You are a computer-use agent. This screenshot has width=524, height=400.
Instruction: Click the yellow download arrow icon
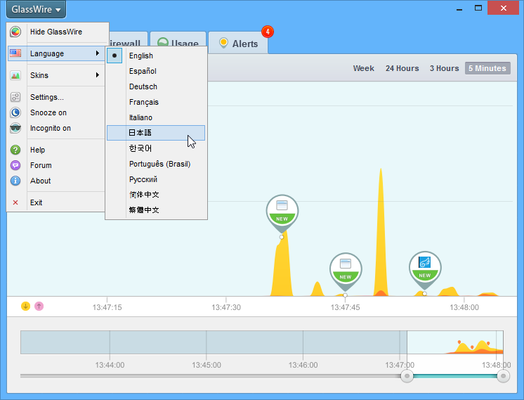[26, 306]
